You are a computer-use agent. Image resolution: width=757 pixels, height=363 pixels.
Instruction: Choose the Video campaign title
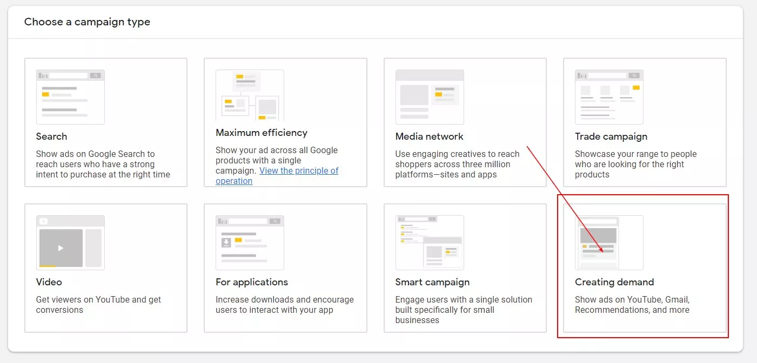(x=49, y=282)
